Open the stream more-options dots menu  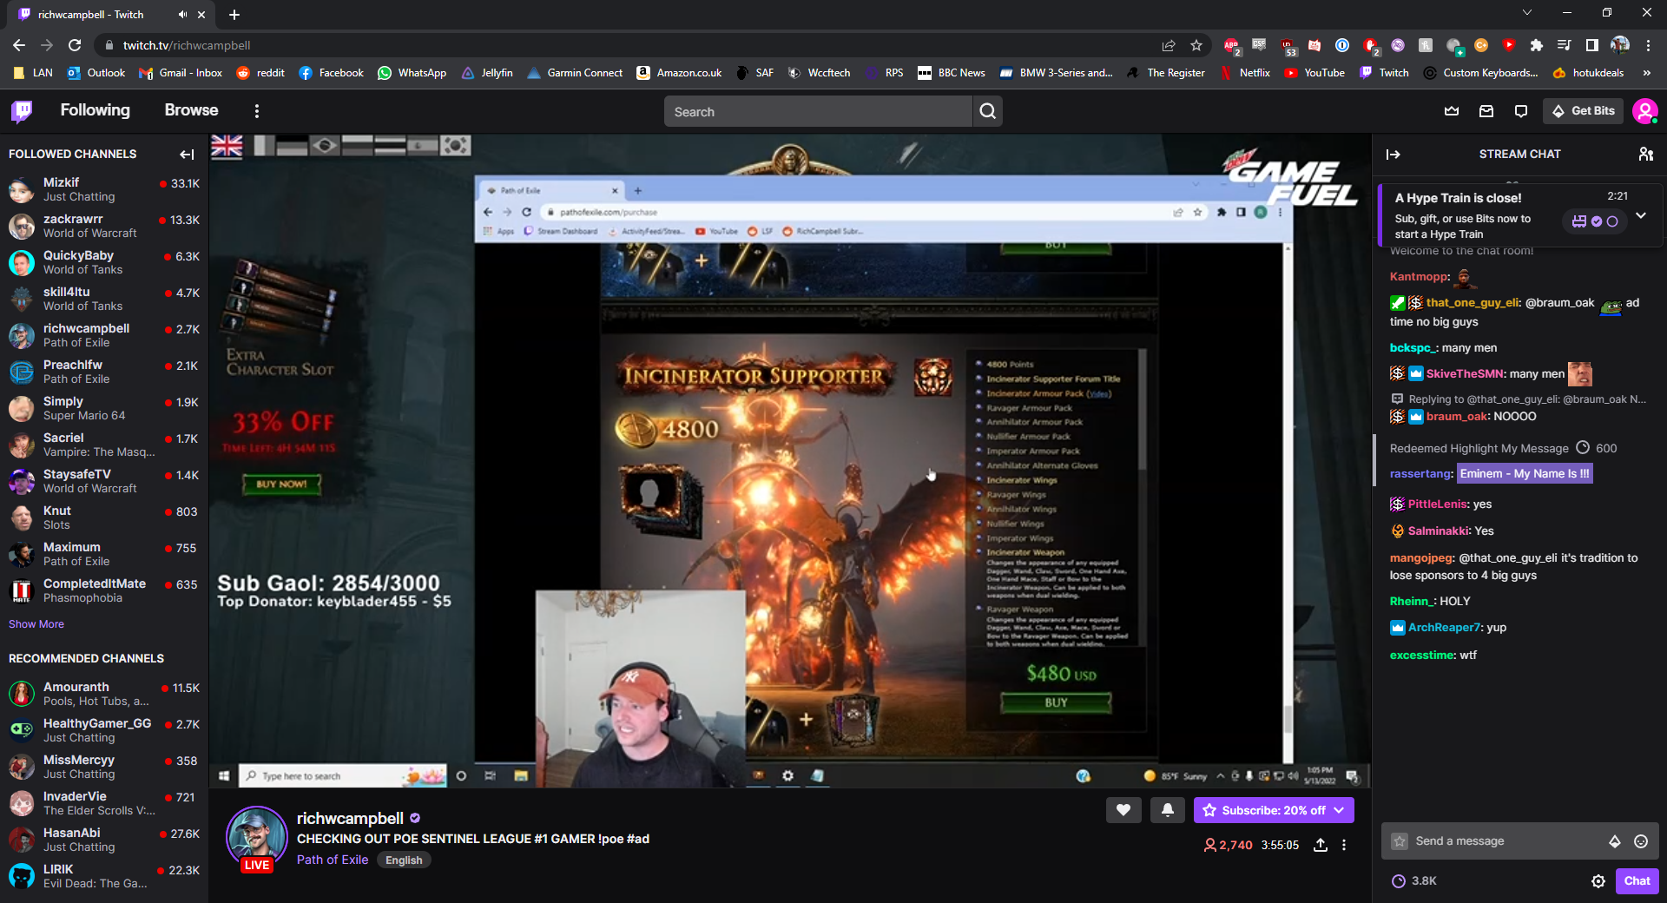(1344, 845)
